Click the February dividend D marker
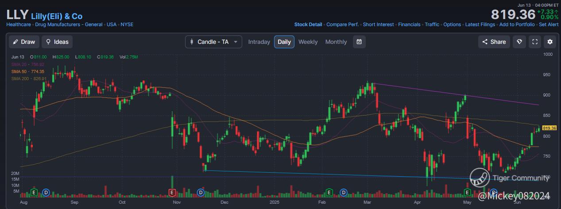This screenshot has width=561, height=209. point(343,192)
